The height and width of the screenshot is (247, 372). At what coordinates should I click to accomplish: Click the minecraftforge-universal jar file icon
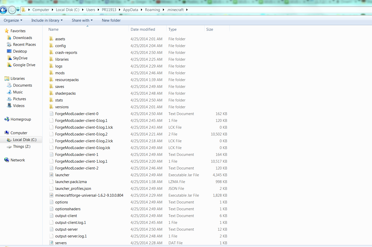pos(51,195)
